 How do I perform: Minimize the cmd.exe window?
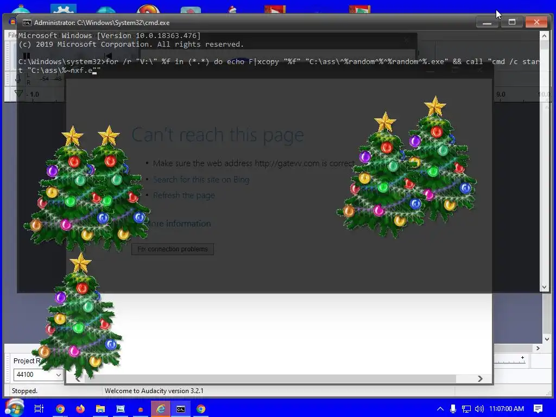pos(487,22)
